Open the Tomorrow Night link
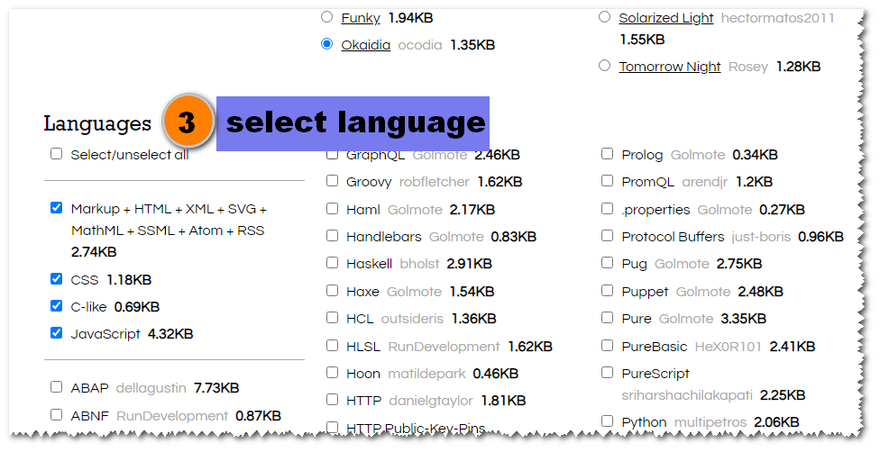This screenshot has width=880, height=452. coord(670,67)
